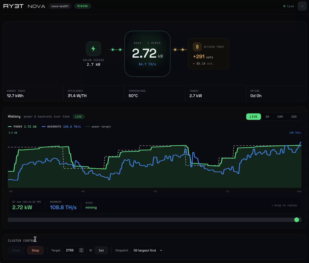Click the nova-test01 device chip
The height and width of the screenshot is (263, 309).
[60, 6]
